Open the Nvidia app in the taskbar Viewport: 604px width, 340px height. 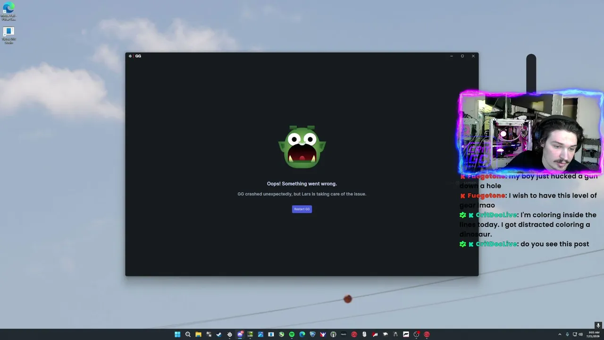(x=250, y=334)
